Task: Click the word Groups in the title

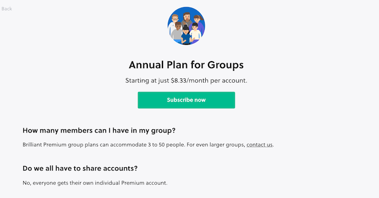Action: tap(226, 65)
